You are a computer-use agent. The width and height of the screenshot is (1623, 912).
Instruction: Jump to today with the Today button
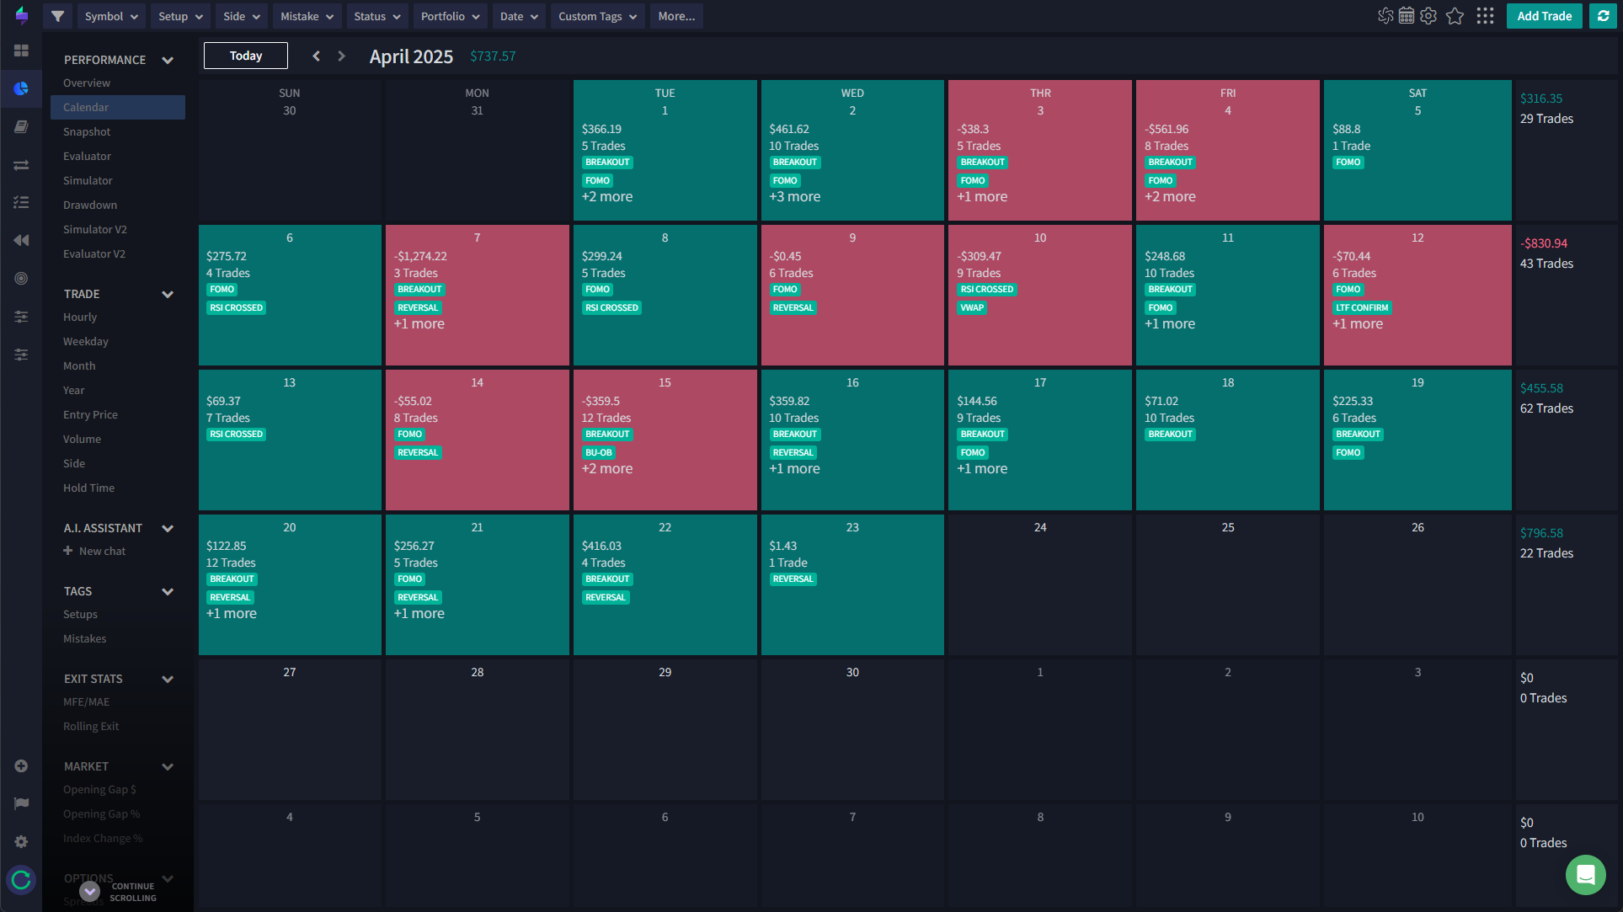pyautogui.click(x=245, y=56)
